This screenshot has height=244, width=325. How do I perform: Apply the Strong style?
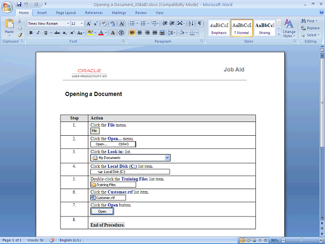pyautogui.click(x=265, y=28)
